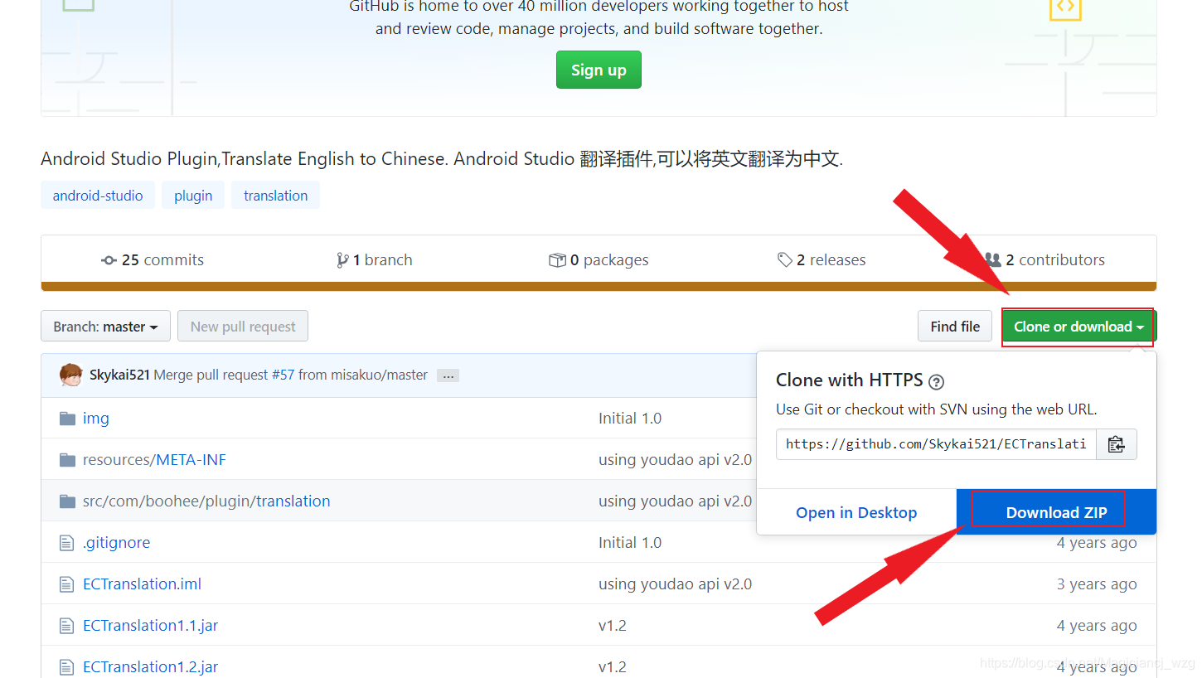The width and height of the screenshot is (1202, 678).
Task: Click the Find file button
Action: pyautogui.click(x=955, y=327)
